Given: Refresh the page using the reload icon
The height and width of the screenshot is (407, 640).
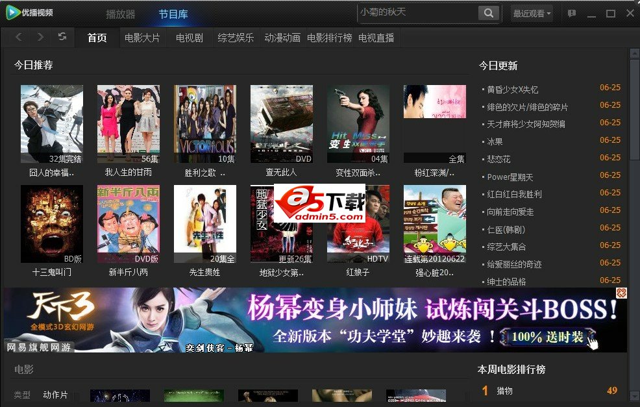Looking at the screenshot, I should [x=62, y=37].
